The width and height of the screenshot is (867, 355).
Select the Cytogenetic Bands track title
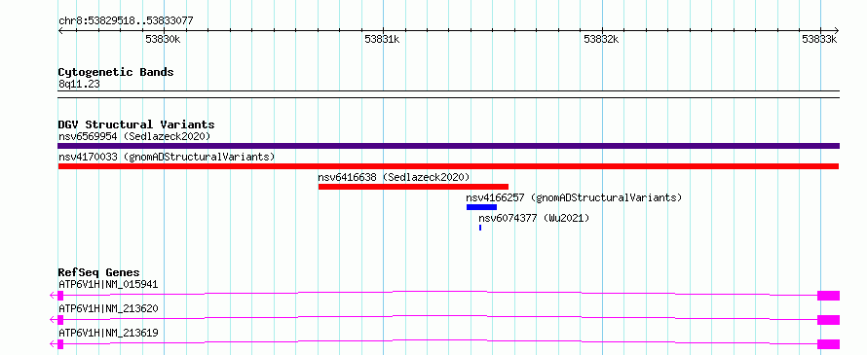click(116, 72)
